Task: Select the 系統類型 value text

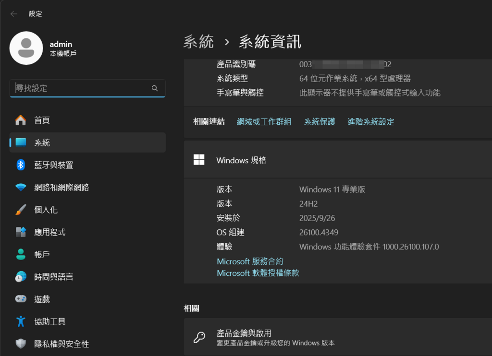Action: pos(355,78)
